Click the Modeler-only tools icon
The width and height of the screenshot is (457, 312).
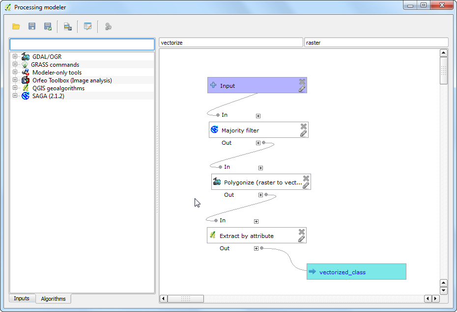[x=26, y=72]
